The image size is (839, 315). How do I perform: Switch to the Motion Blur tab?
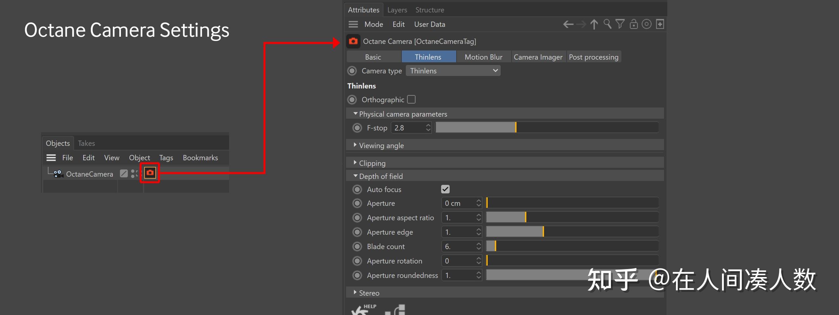click(x=483, y=57)
